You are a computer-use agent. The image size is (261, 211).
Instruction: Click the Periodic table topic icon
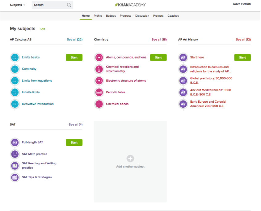pyautogui.click(x=99, y=92)
